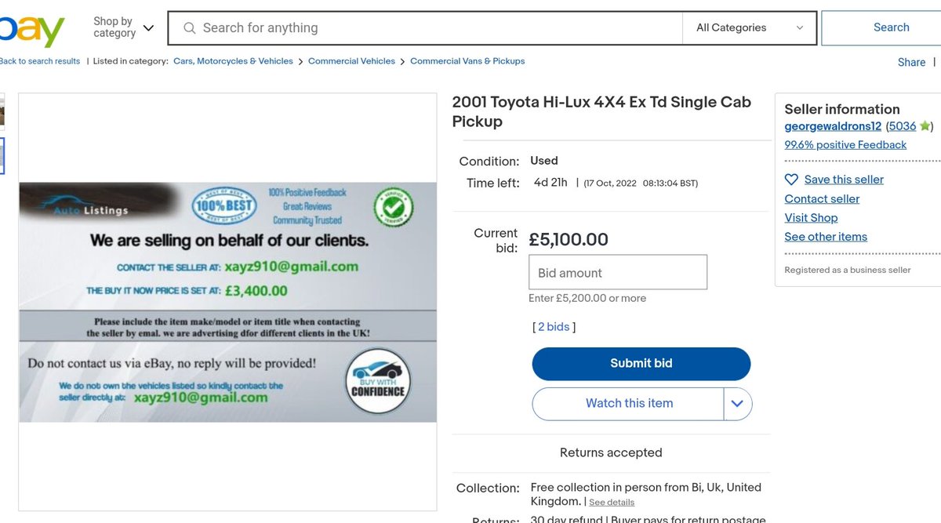The width and height of the screenshot is (941, 523).
Task: Select the second listing photo thumbnail
Action: point(2,155)
